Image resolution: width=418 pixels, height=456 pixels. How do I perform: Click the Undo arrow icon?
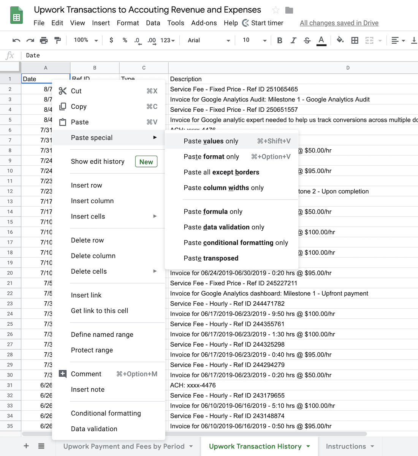[16, 40]
